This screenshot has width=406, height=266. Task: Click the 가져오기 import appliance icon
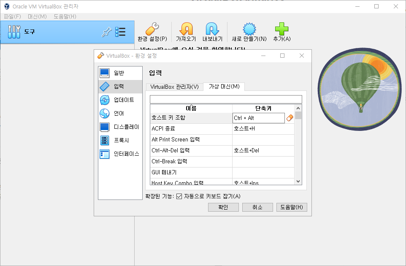pos(186,32)
